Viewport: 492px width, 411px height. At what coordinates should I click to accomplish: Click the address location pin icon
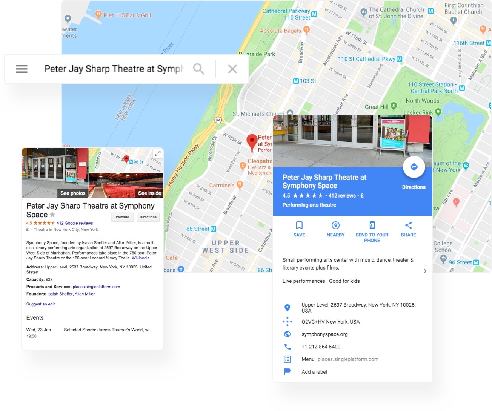[x=287, y=308]
